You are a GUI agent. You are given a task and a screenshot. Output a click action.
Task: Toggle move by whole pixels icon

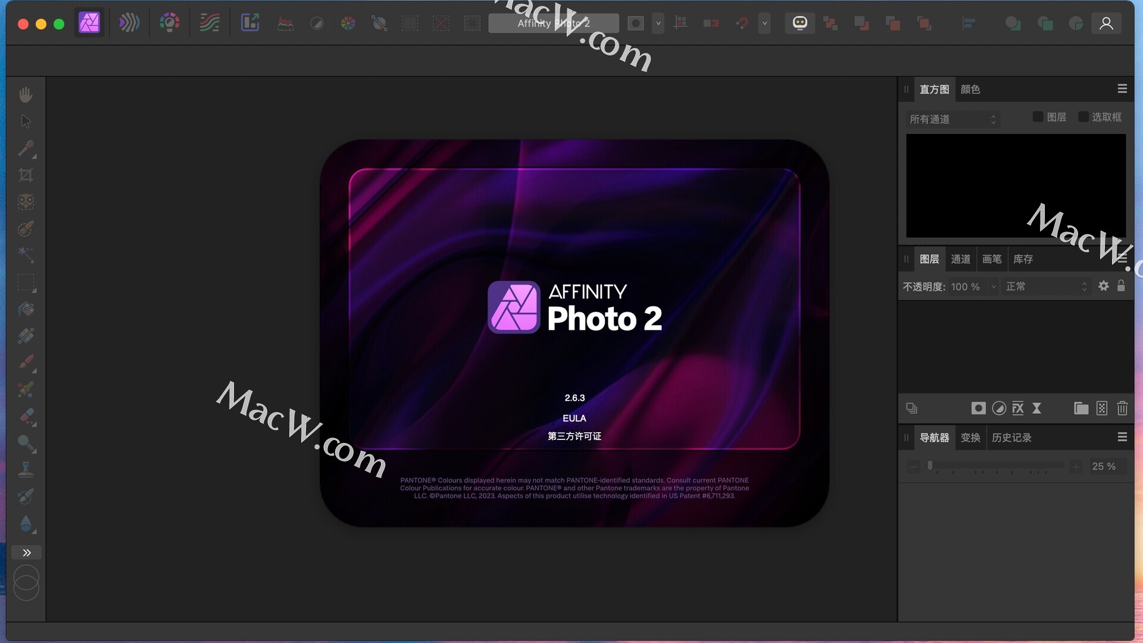[711, 24]
